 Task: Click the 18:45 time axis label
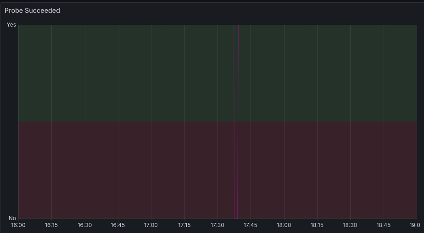coord(384,225)
